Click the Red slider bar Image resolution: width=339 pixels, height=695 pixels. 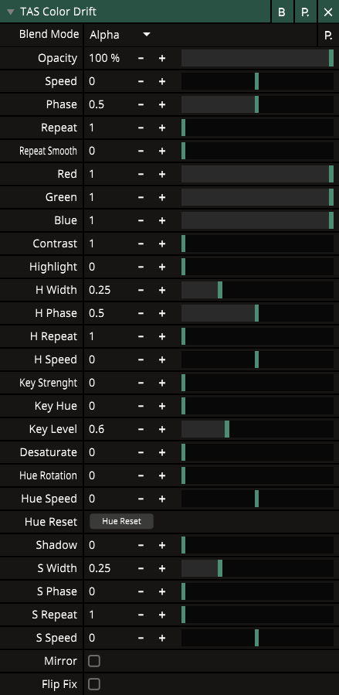pyautogui.click(x=258, y=174)
